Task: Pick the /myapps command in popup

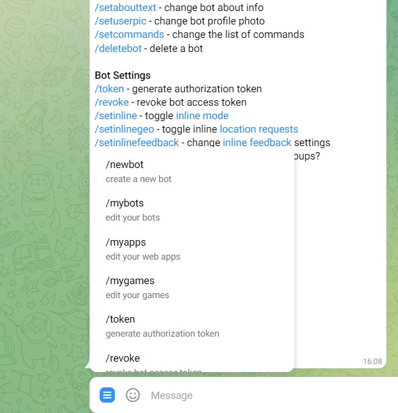Action: pyautogui.click(x=192, y=249)
